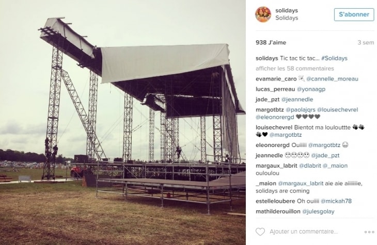
Task: Subscribe with the S'abonner button
Action: 354,14
